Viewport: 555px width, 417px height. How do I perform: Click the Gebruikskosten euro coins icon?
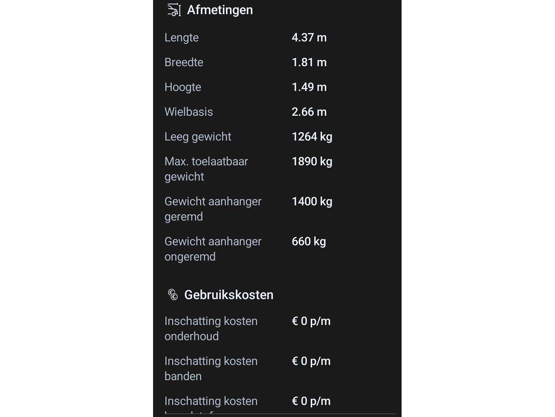[x=173, y=295]
